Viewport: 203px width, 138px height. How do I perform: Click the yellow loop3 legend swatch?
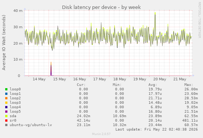point(6,103)
